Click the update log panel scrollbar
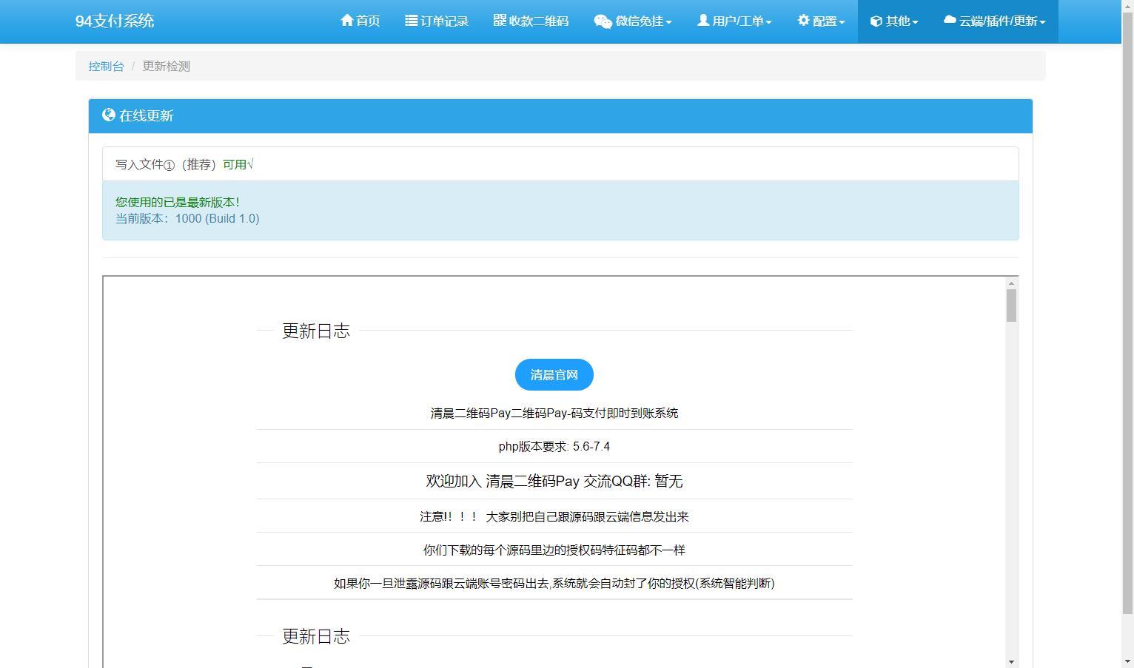Viewport: 1134px width, 668px height. click(1011, 305)
